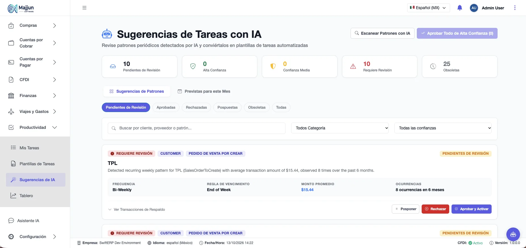
Task: Click Aprobar Todo de Alta Confianza
Action: coord(457,33)
